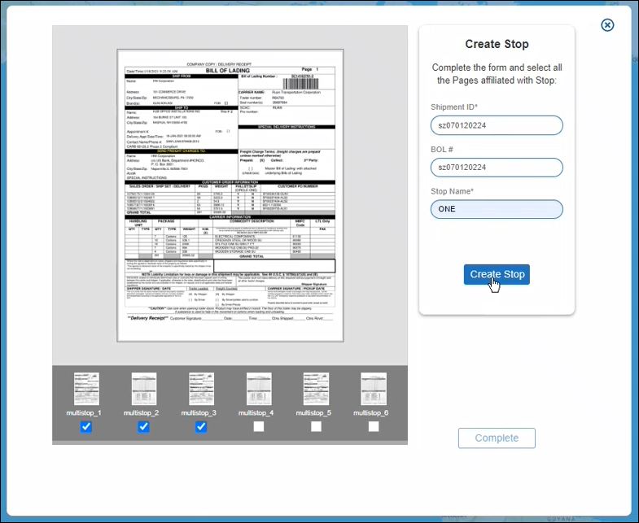639x523 pixels.
Task: Click into the BOL # field
Action: [x=497, y=167]
